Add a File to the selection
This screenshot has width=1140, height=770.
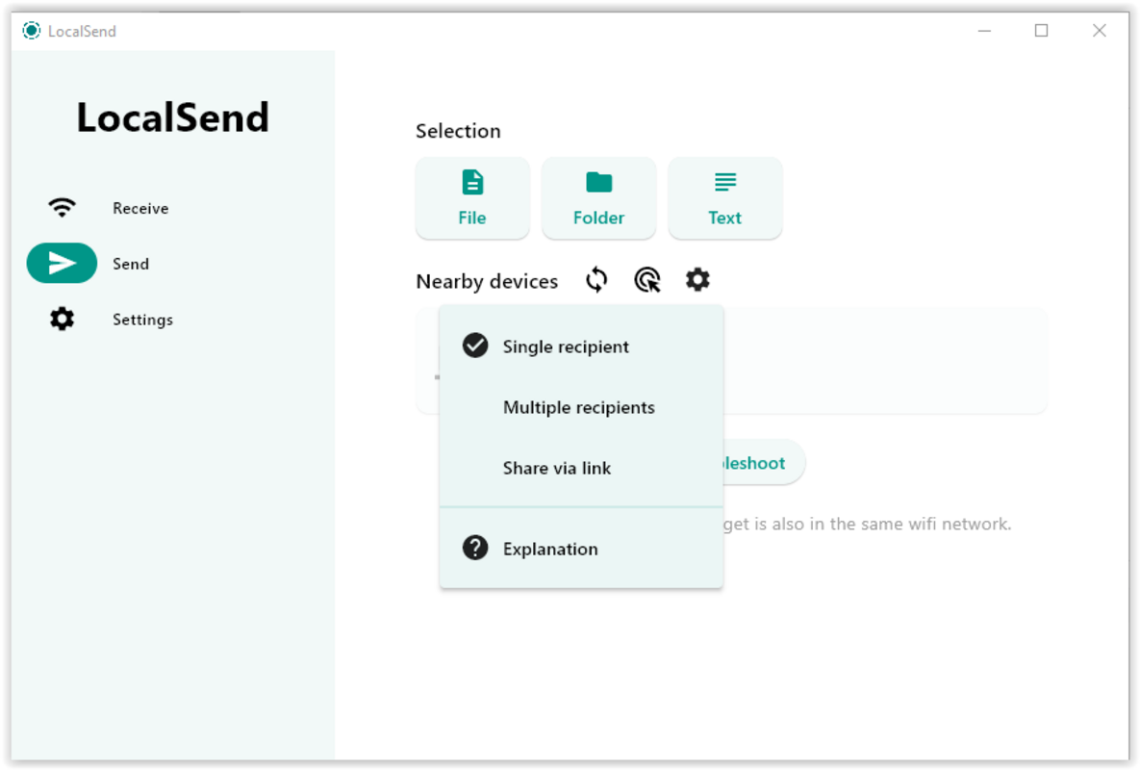point(471,197)
